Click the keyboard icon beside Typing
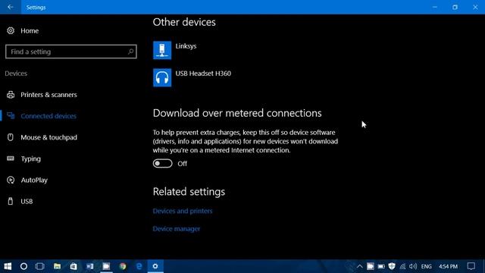The image size is (485, 273). click(11, 158)
